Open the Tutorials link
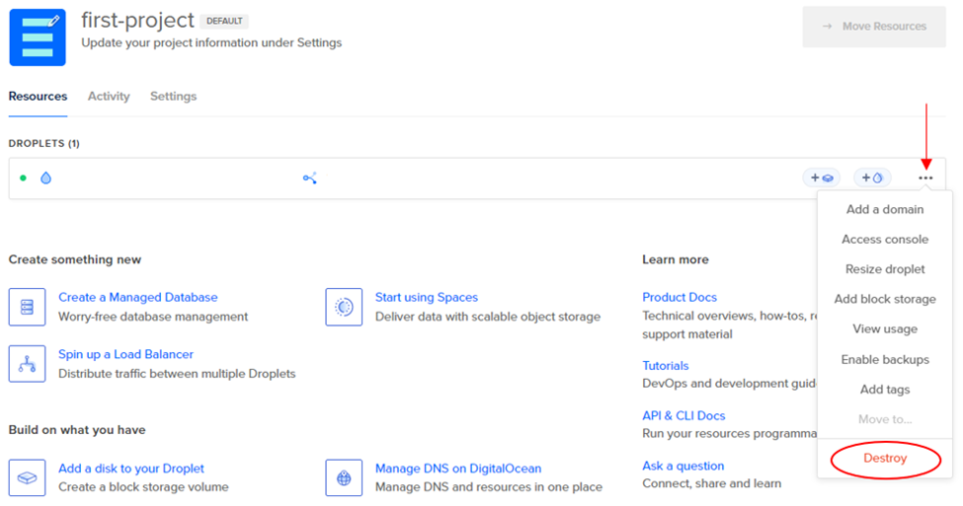Viewport: 963px width, 506px height. [x=665, y=366]
